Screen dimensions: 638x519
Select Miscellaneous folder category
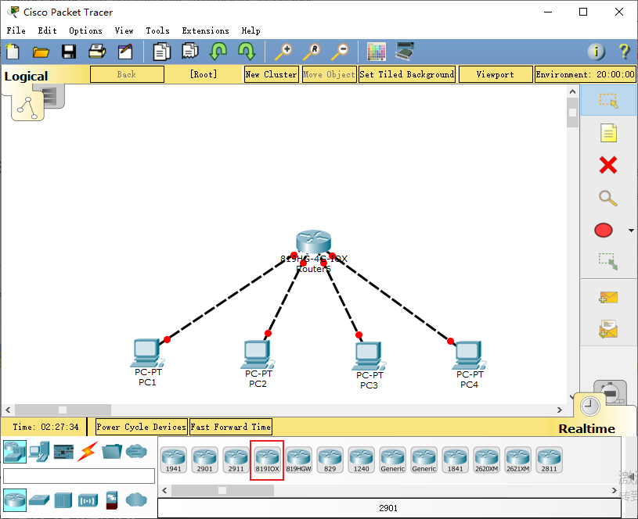tap(112, 452)
